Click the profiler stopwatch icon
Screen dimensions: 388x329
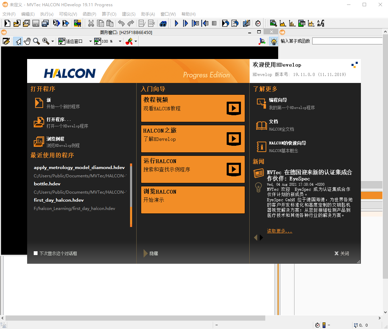[x=258, y=23]
